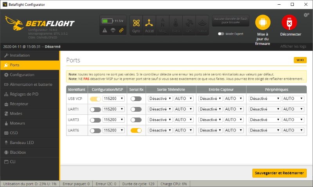Expand UART3 Sortie Télémétrie Désactivé dropdown
Screen dimensions: 313x187
coord(160,120)
